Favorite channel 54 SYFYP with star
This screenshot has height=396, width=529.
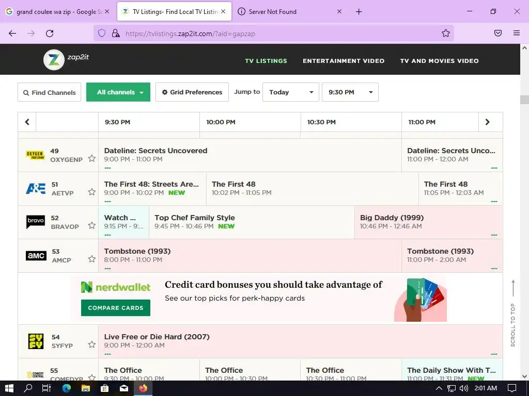92,344
